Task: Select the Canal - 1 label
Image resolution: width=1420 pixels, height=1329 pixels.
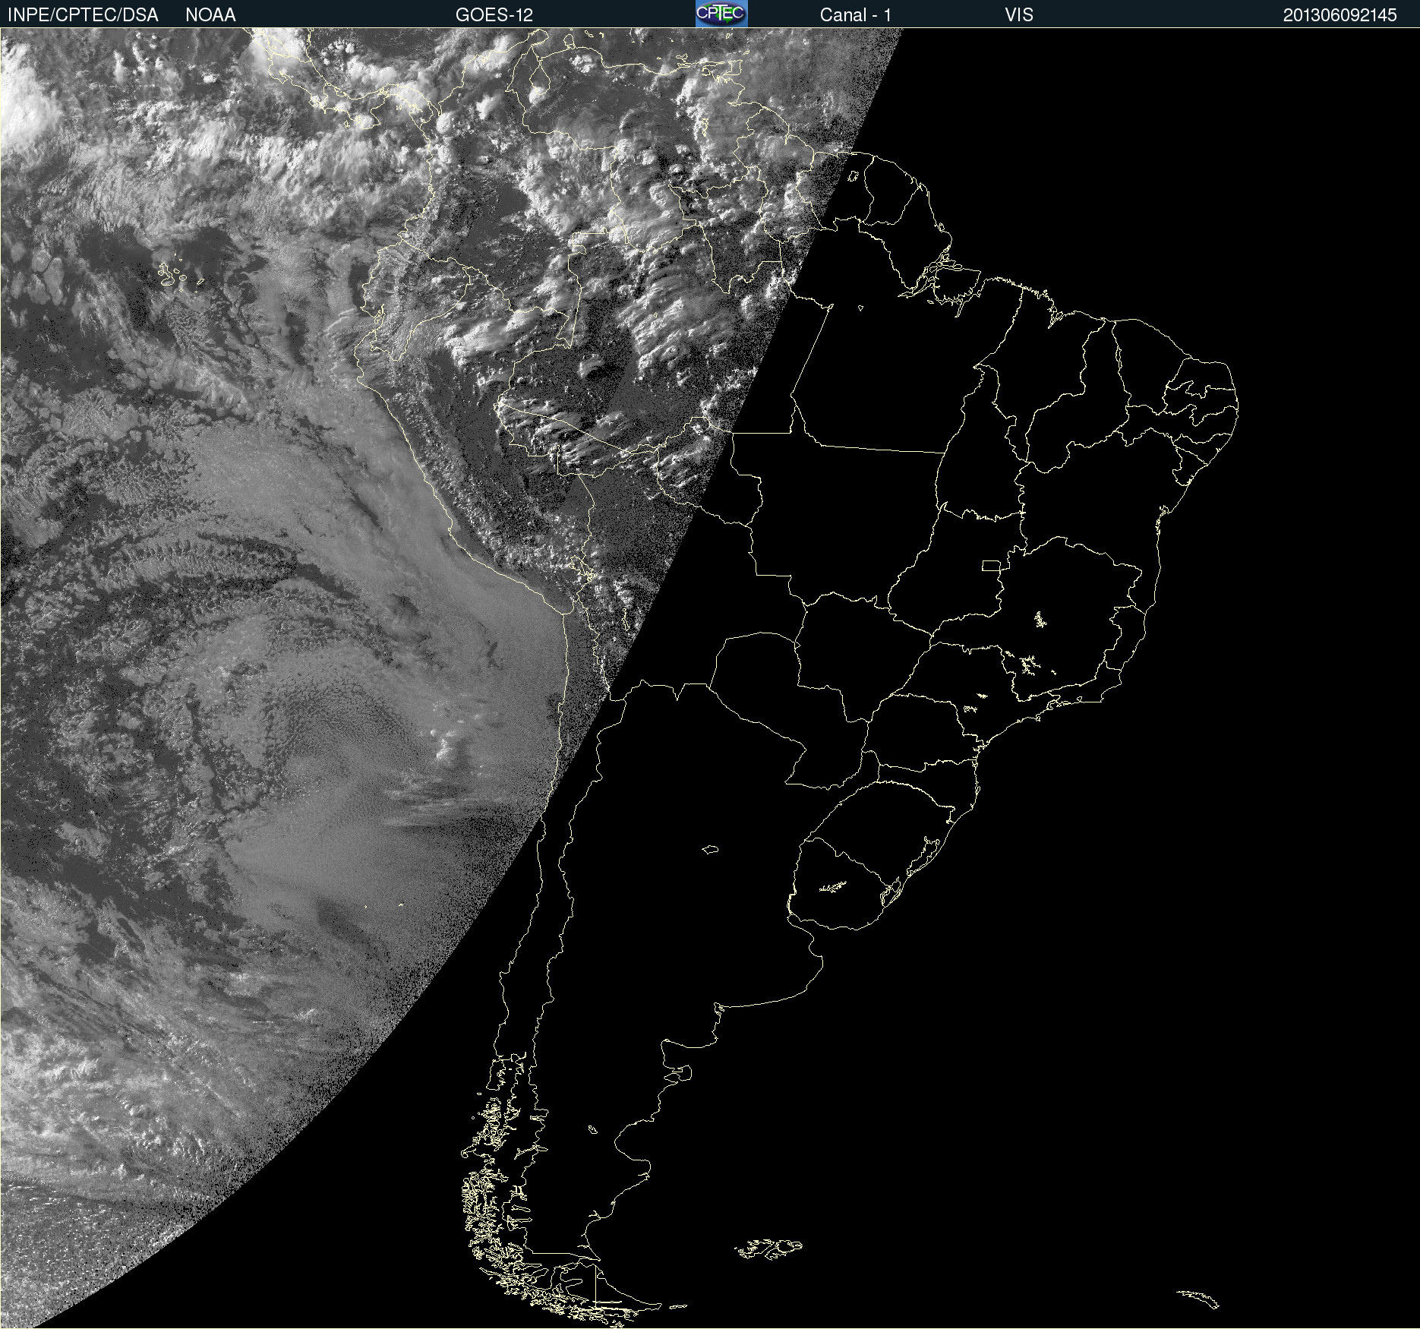Action: pos(856,15)
